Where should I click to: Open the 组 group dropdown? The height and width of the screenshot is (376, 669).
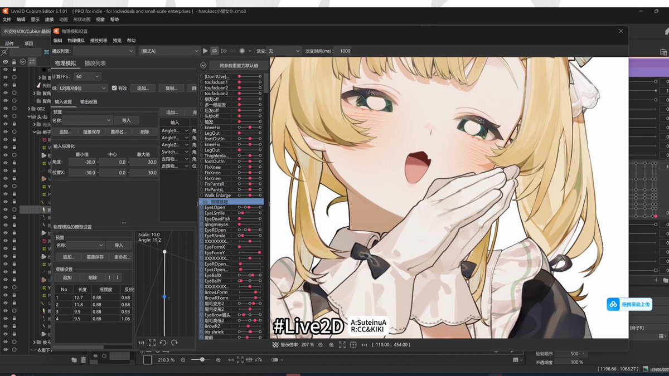click(x=83, y=88)
